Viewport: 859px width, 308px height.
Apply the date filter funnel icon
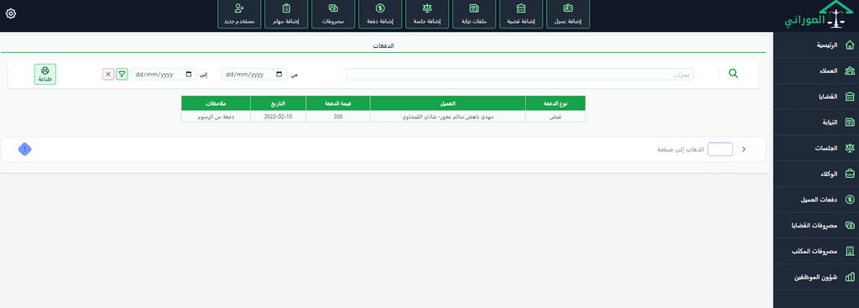[x=122, y=75]
